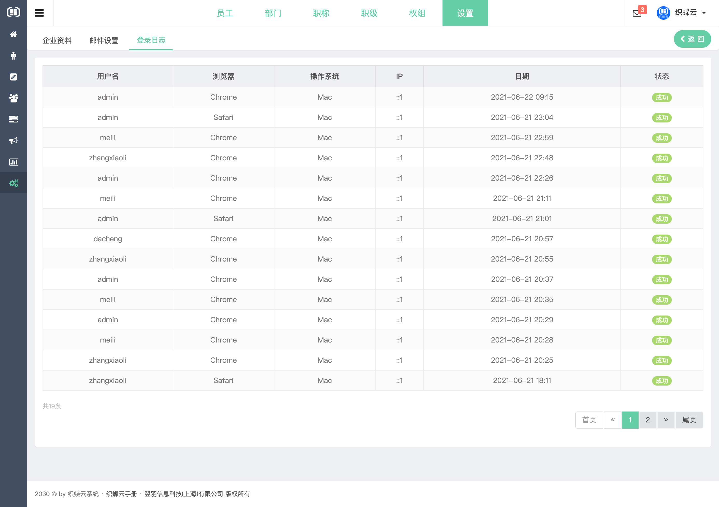Open the bar chart reports icon

(13, 162)
